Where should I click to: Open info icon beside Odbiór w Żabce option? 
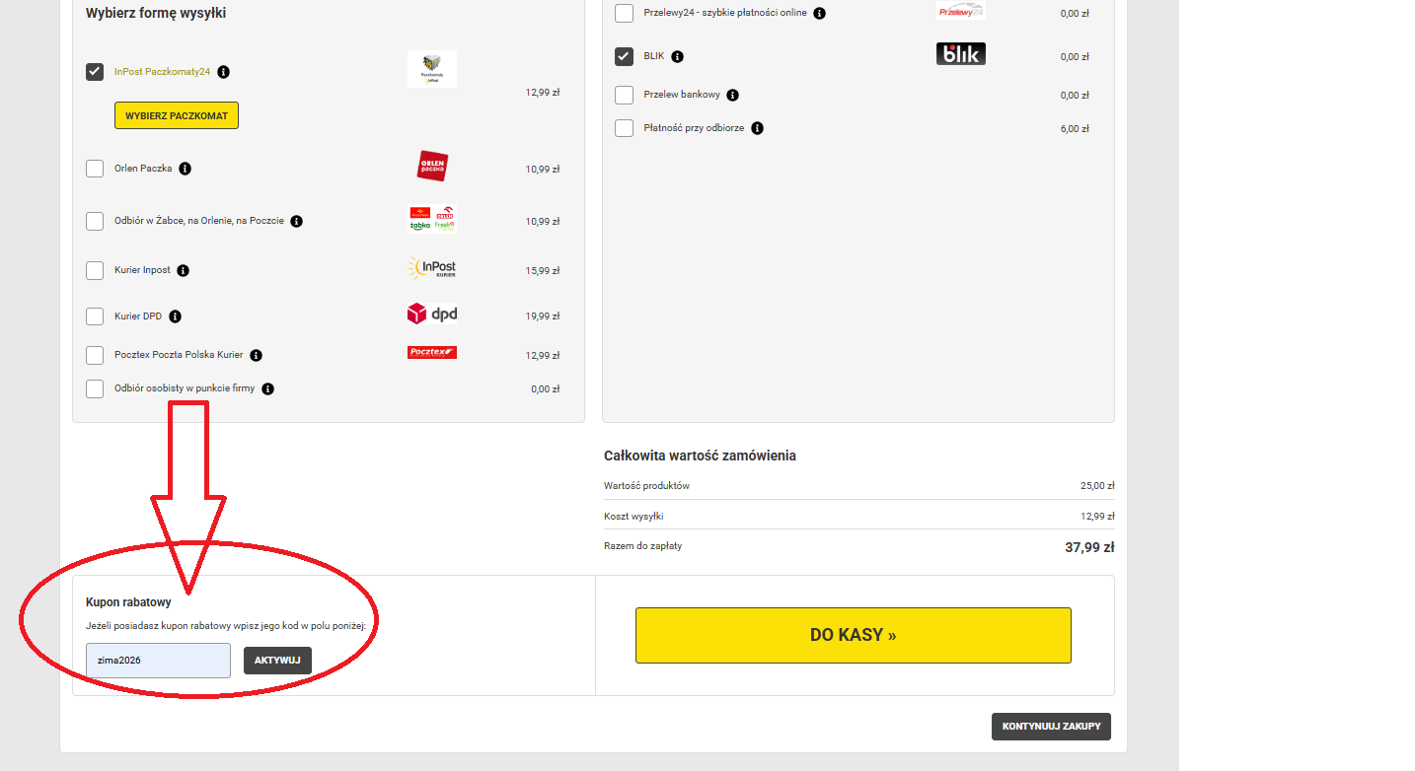(x=297, y=221)
